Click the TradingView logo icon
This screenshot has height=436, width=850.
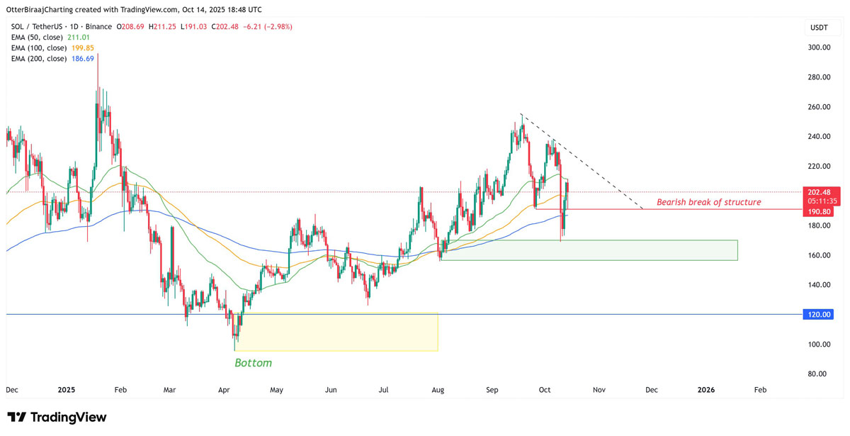(x=17, y=417)
